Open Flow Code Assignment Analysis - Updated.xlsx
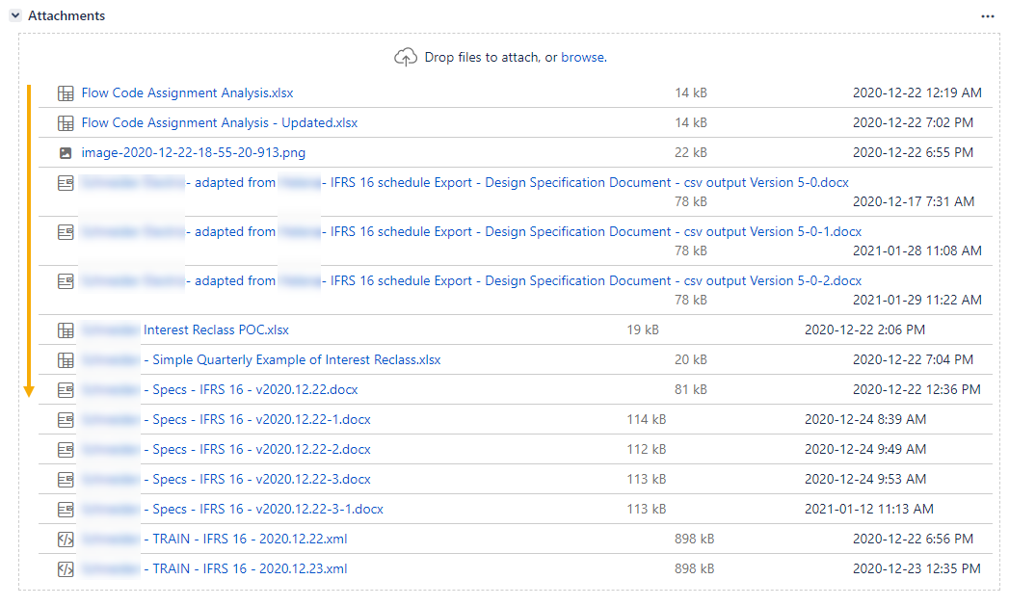This screenshot has height=606, width=1009. tap(220, 123)
